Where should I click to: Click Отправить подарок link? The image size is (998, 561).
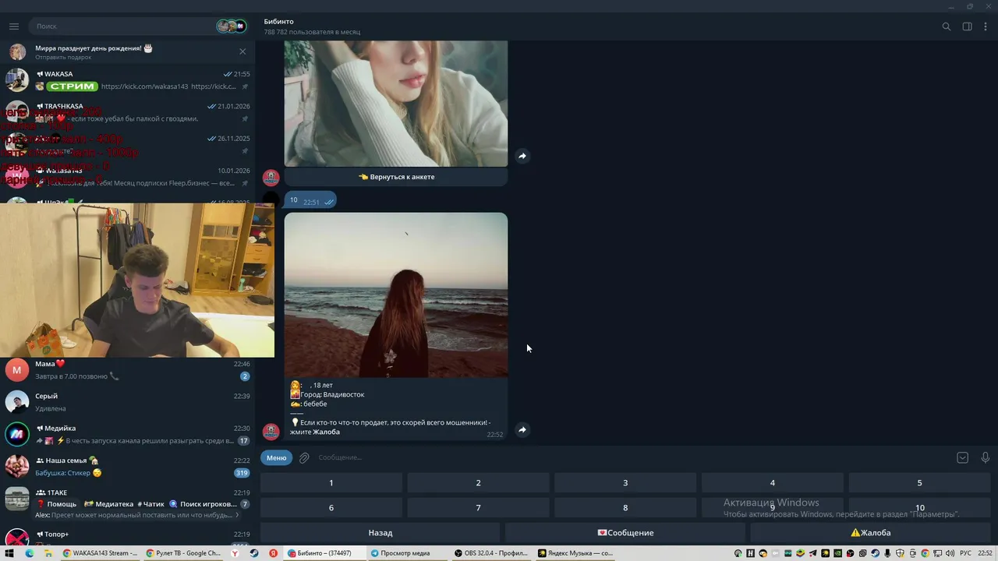tap(63, 58)
